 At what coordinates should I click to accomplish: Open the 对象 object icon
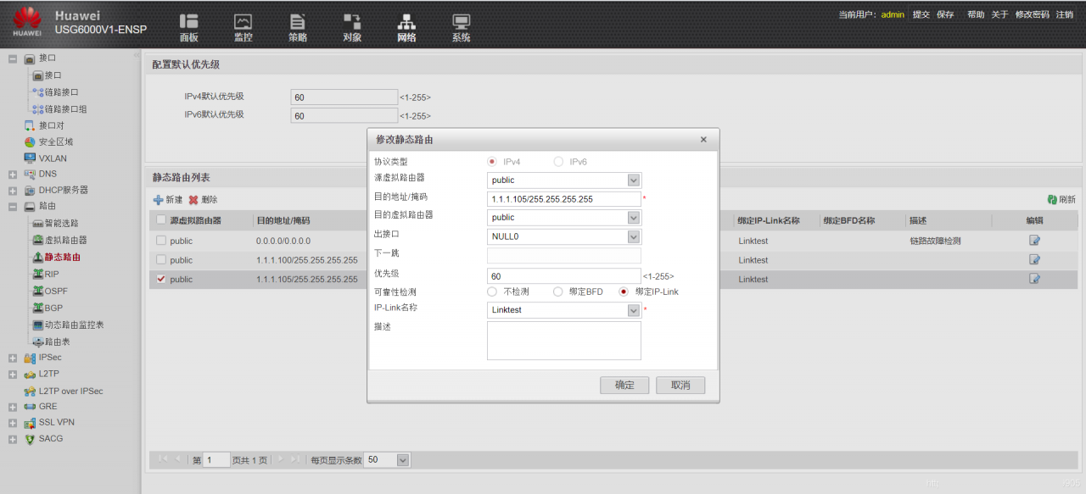352,22
